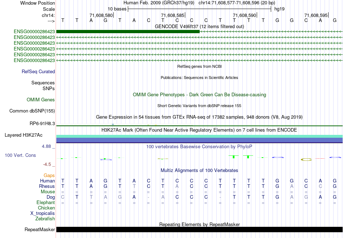The width and height of the screenshot is (343, 238).
Task: Click the RP6-91H8.3 gene expression label
Action: [x=42, y=123]
